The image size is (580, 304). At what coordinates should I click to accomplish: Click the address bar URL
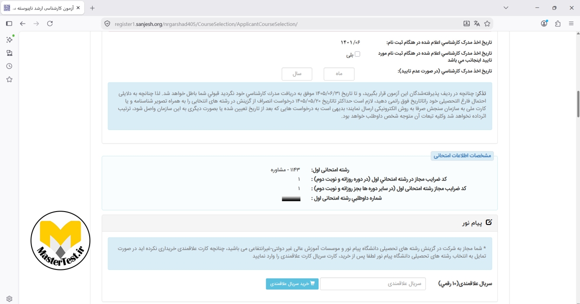(206, 24)
